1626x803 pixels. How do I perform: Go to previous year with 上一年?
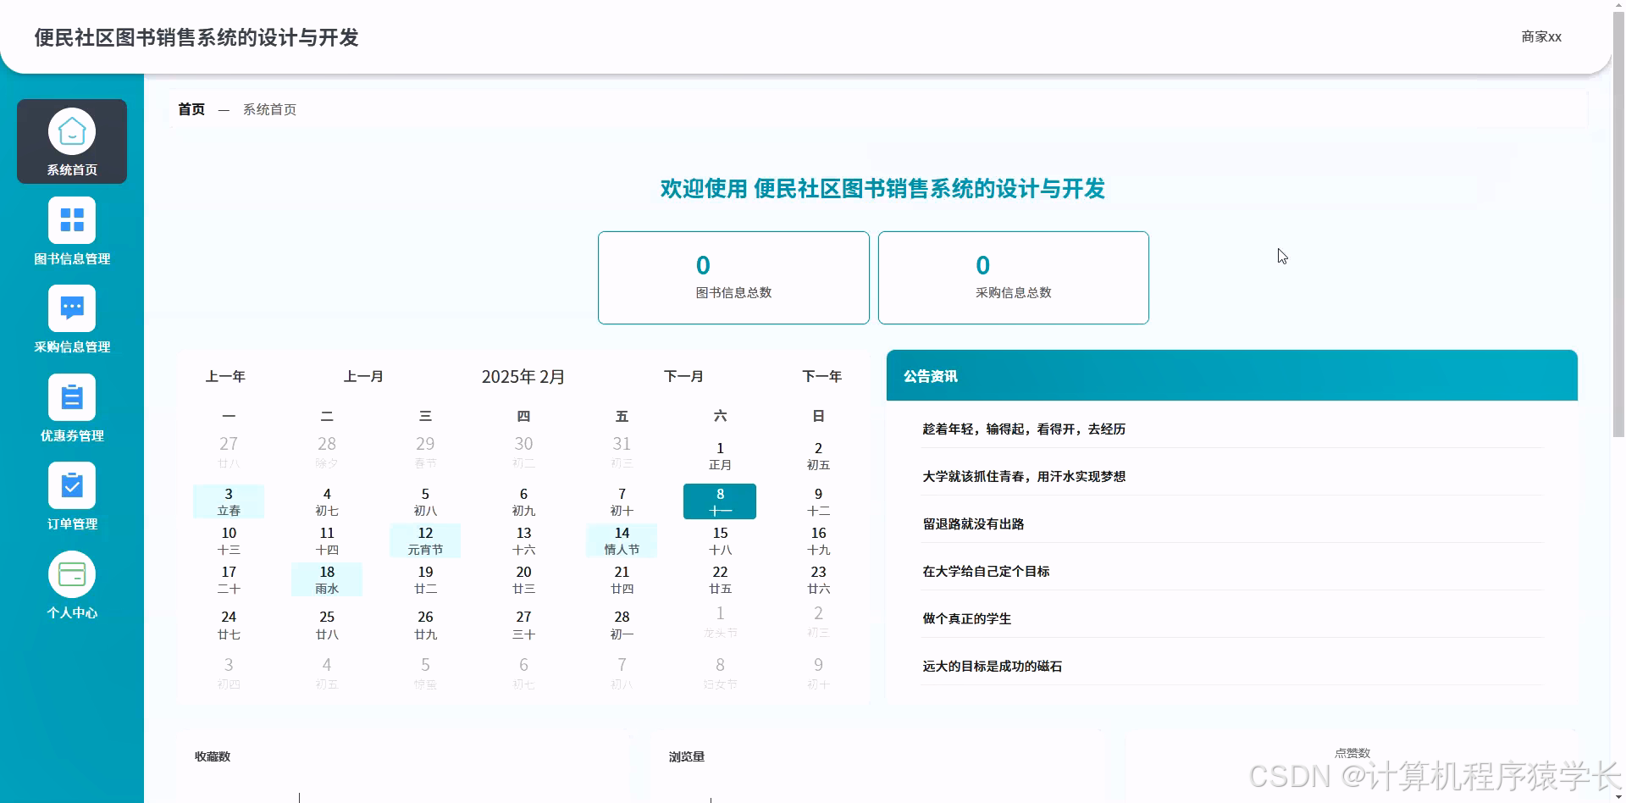click(225, 376)
